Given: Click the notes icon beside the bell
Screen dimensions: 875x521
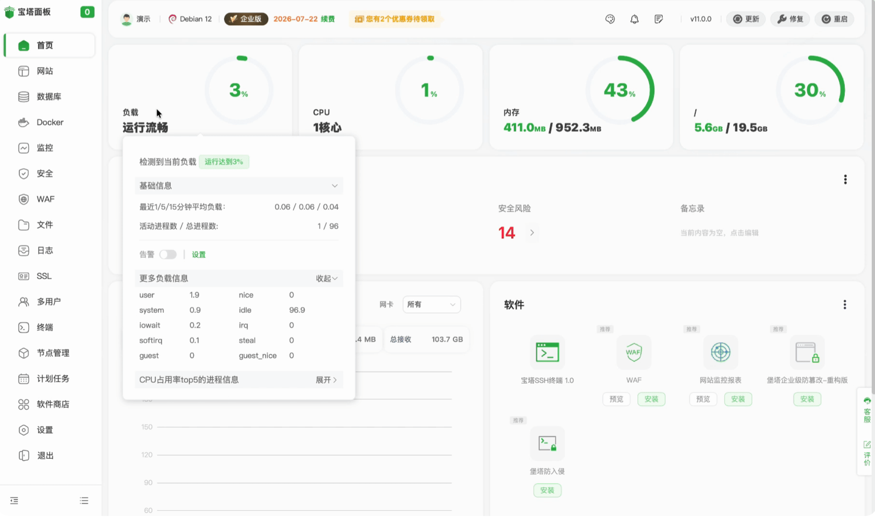Looking at the screenshot, I should click(x=659, y=19).
